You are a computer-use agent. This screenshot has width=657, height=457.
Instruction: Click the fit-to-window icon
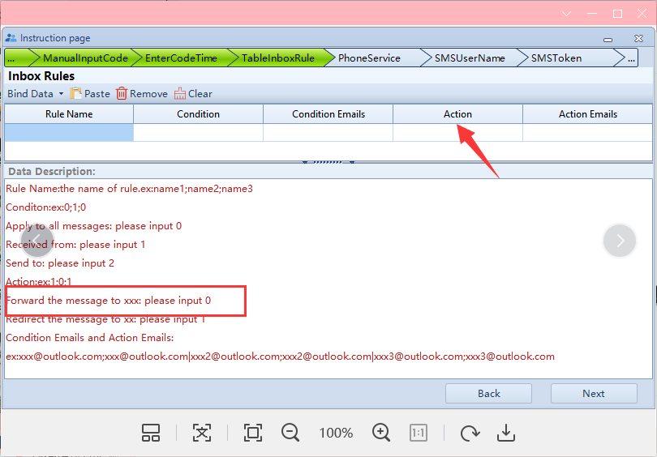(x=252, y=433)
